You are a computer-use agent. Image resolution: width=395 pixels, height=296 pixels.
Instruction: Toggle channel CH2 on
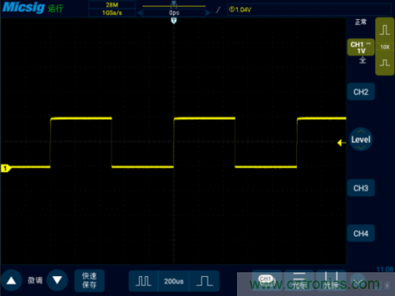pos(361,92)
